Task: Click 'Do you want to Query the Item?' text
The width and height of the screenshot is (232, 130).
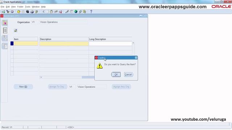Action: (120, 64)
